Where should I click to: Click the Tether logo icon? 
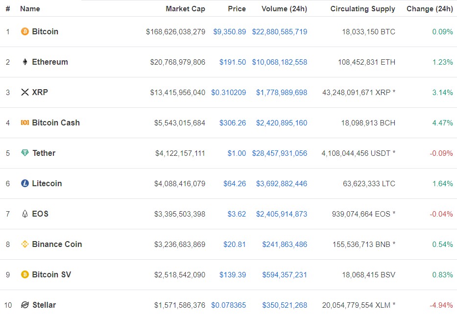tap(25, 153)
